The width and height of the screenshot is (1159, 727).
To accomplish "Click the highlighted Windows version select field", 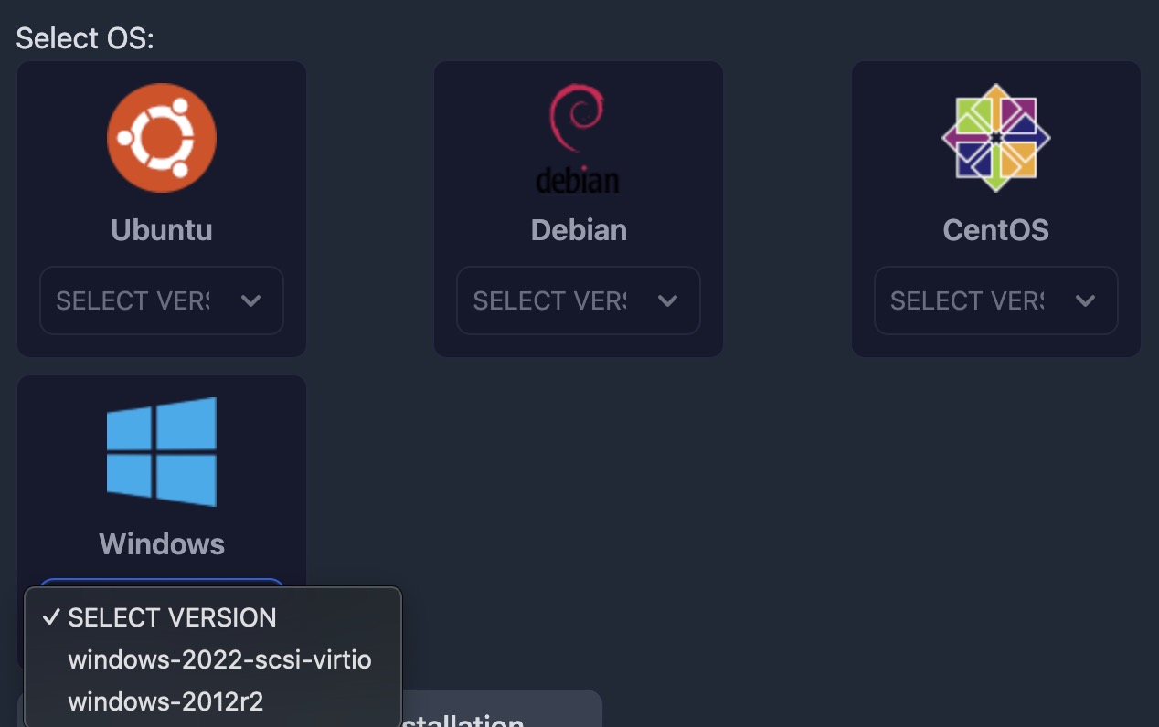I will (x=162, y=583).
